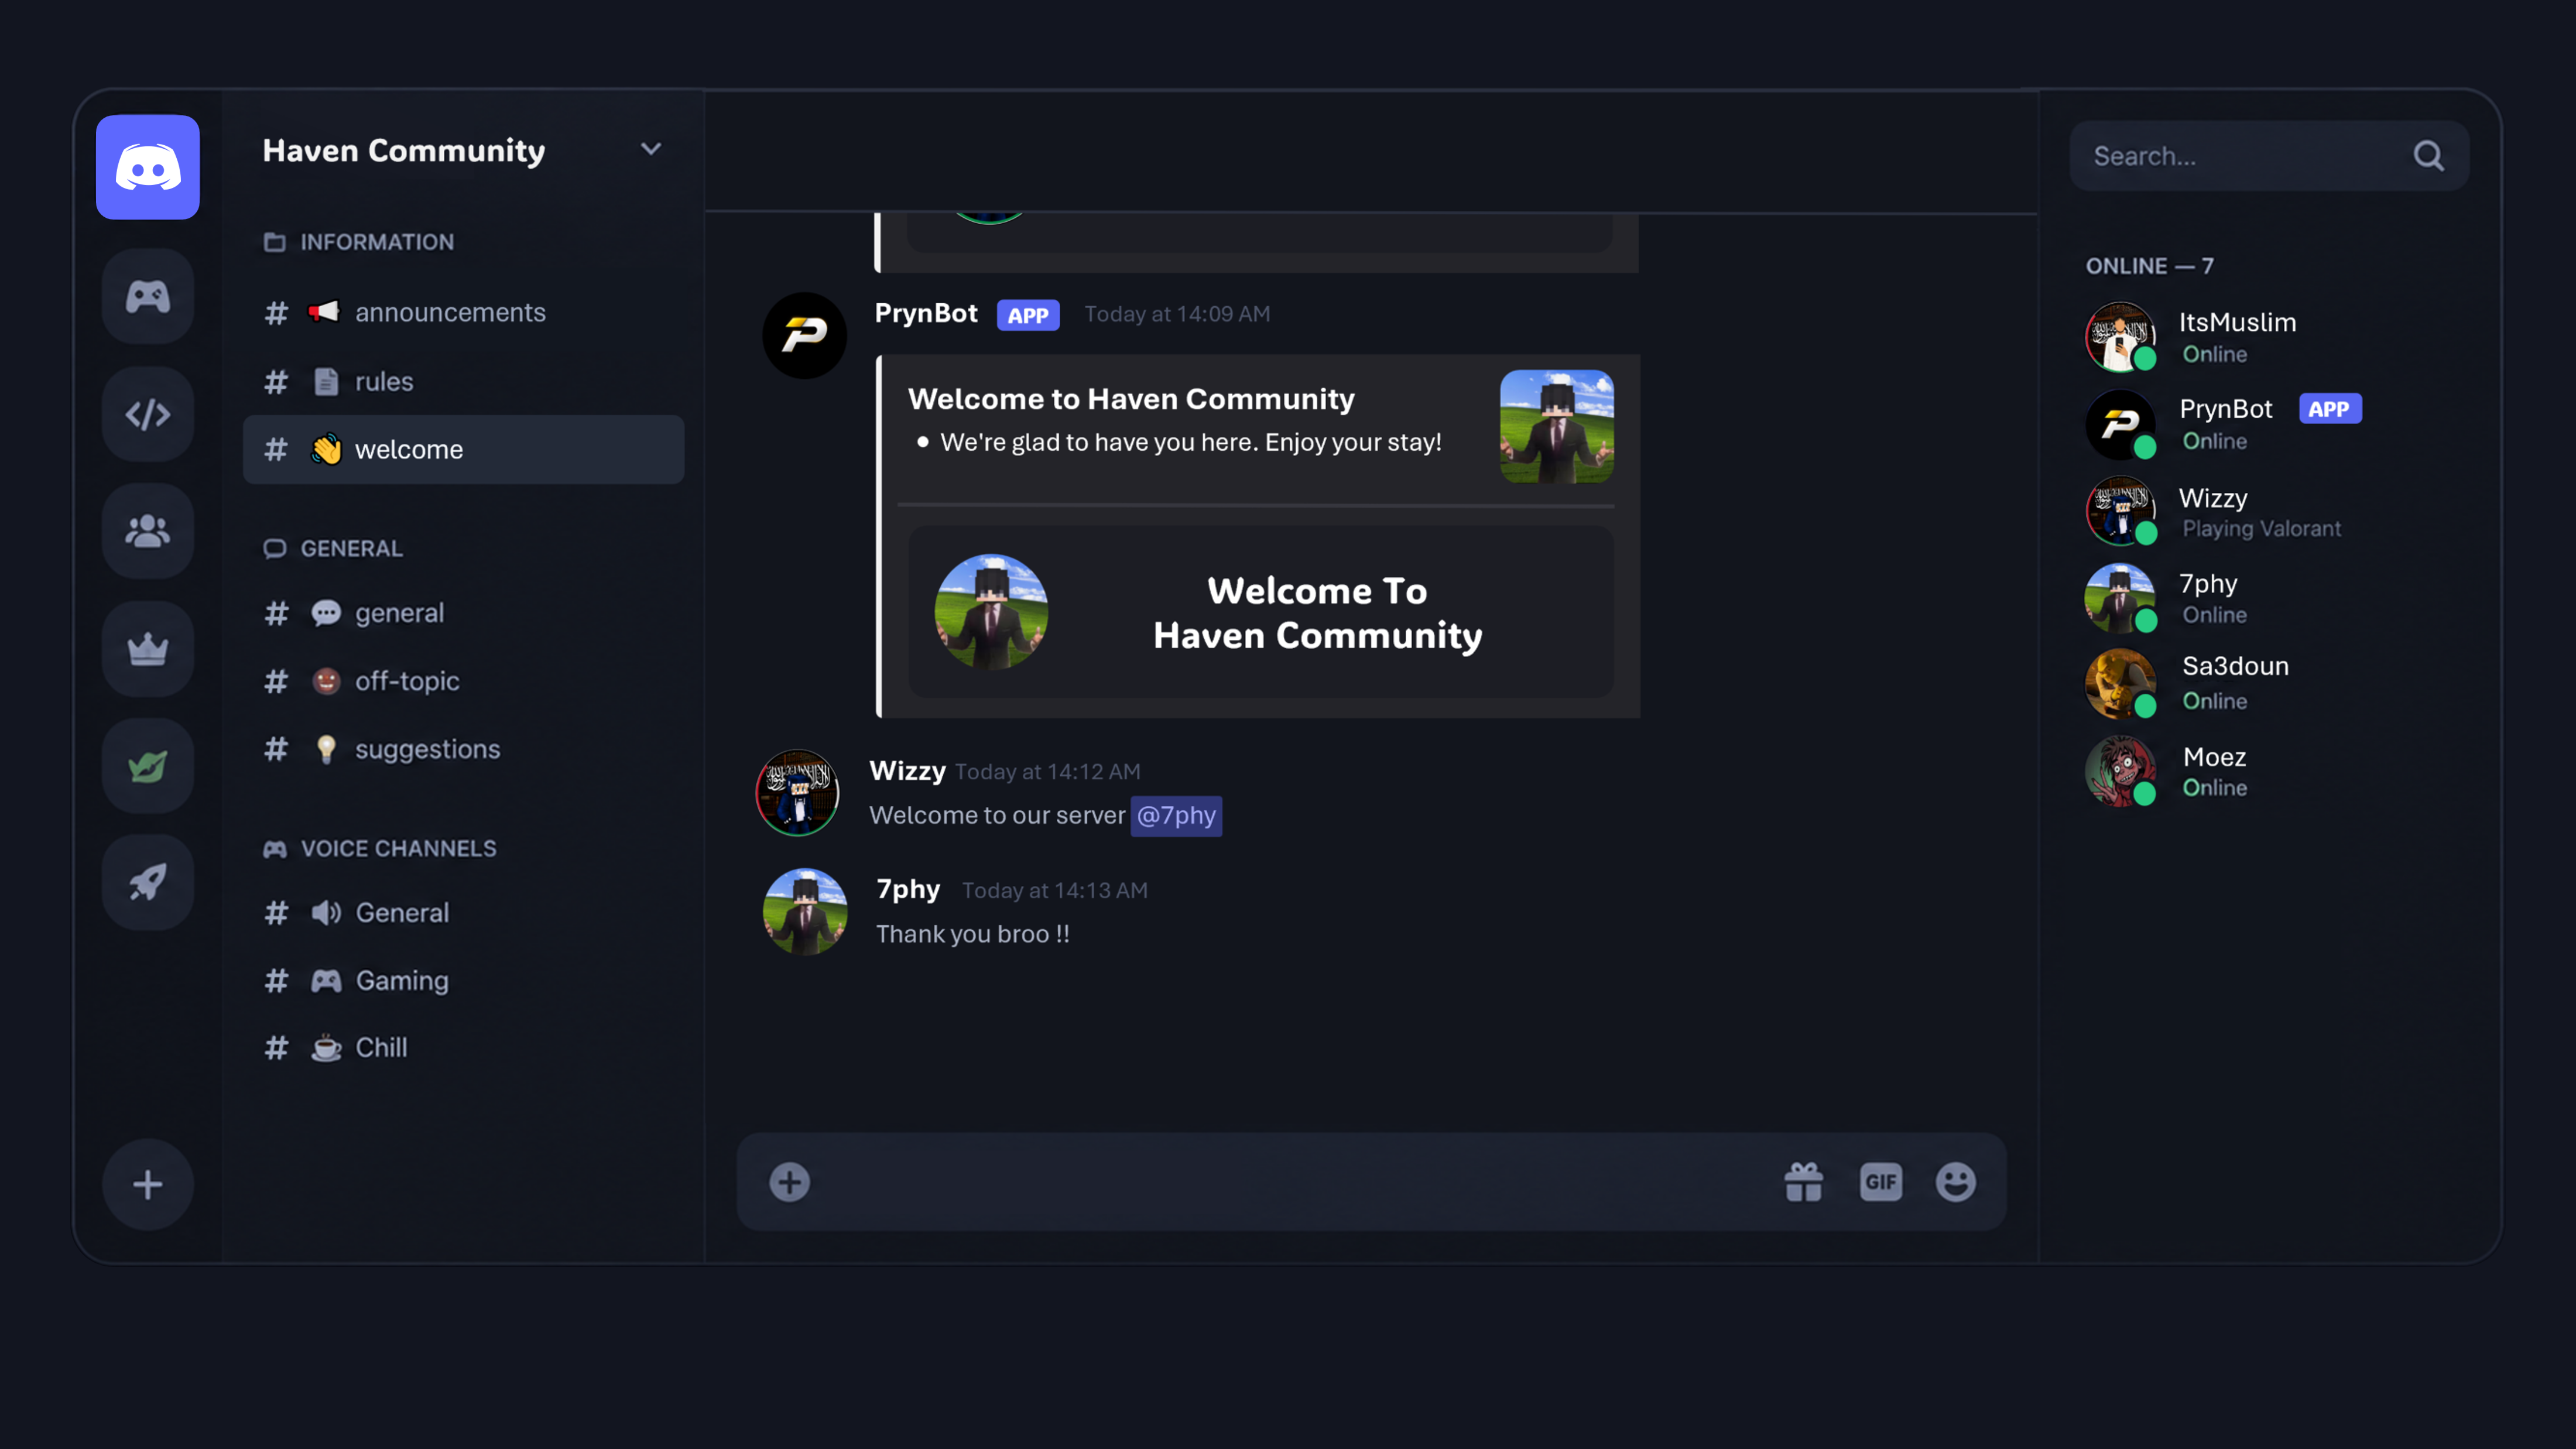Image resolution: width=2576 pixels, height=1449 pixels.
Task: Open the suggestions channel
Action: [463, 749]
